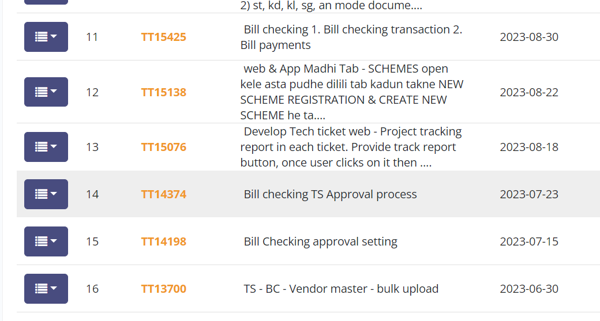This screenshot has height=321, width=600.
Task: Open ticket TT15076
Action: (x=163, y=147)
